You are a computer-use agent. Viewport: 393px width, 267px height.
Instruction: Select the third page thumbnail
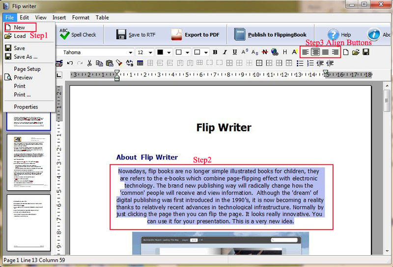pyautogui.click(x=29, y=223)
